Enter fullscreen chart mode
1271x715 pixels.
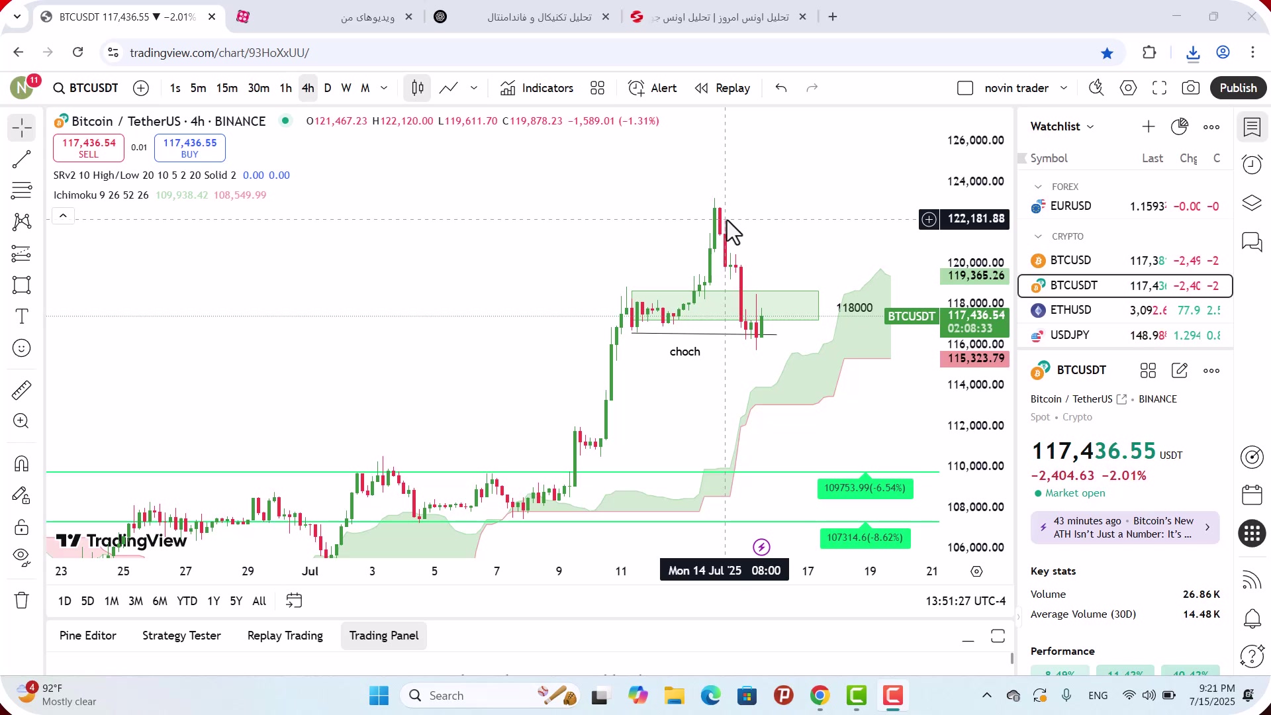point(1160,88)
